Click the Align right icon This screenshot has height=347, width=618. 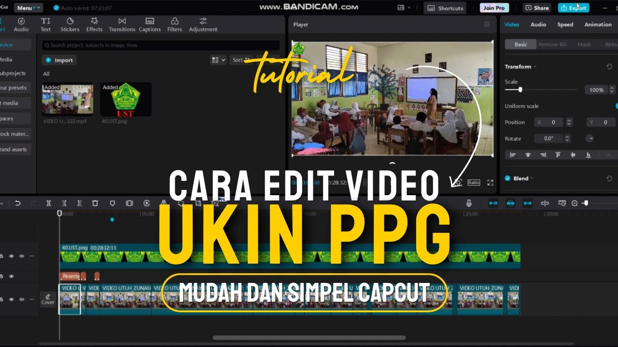coord(543,155)
